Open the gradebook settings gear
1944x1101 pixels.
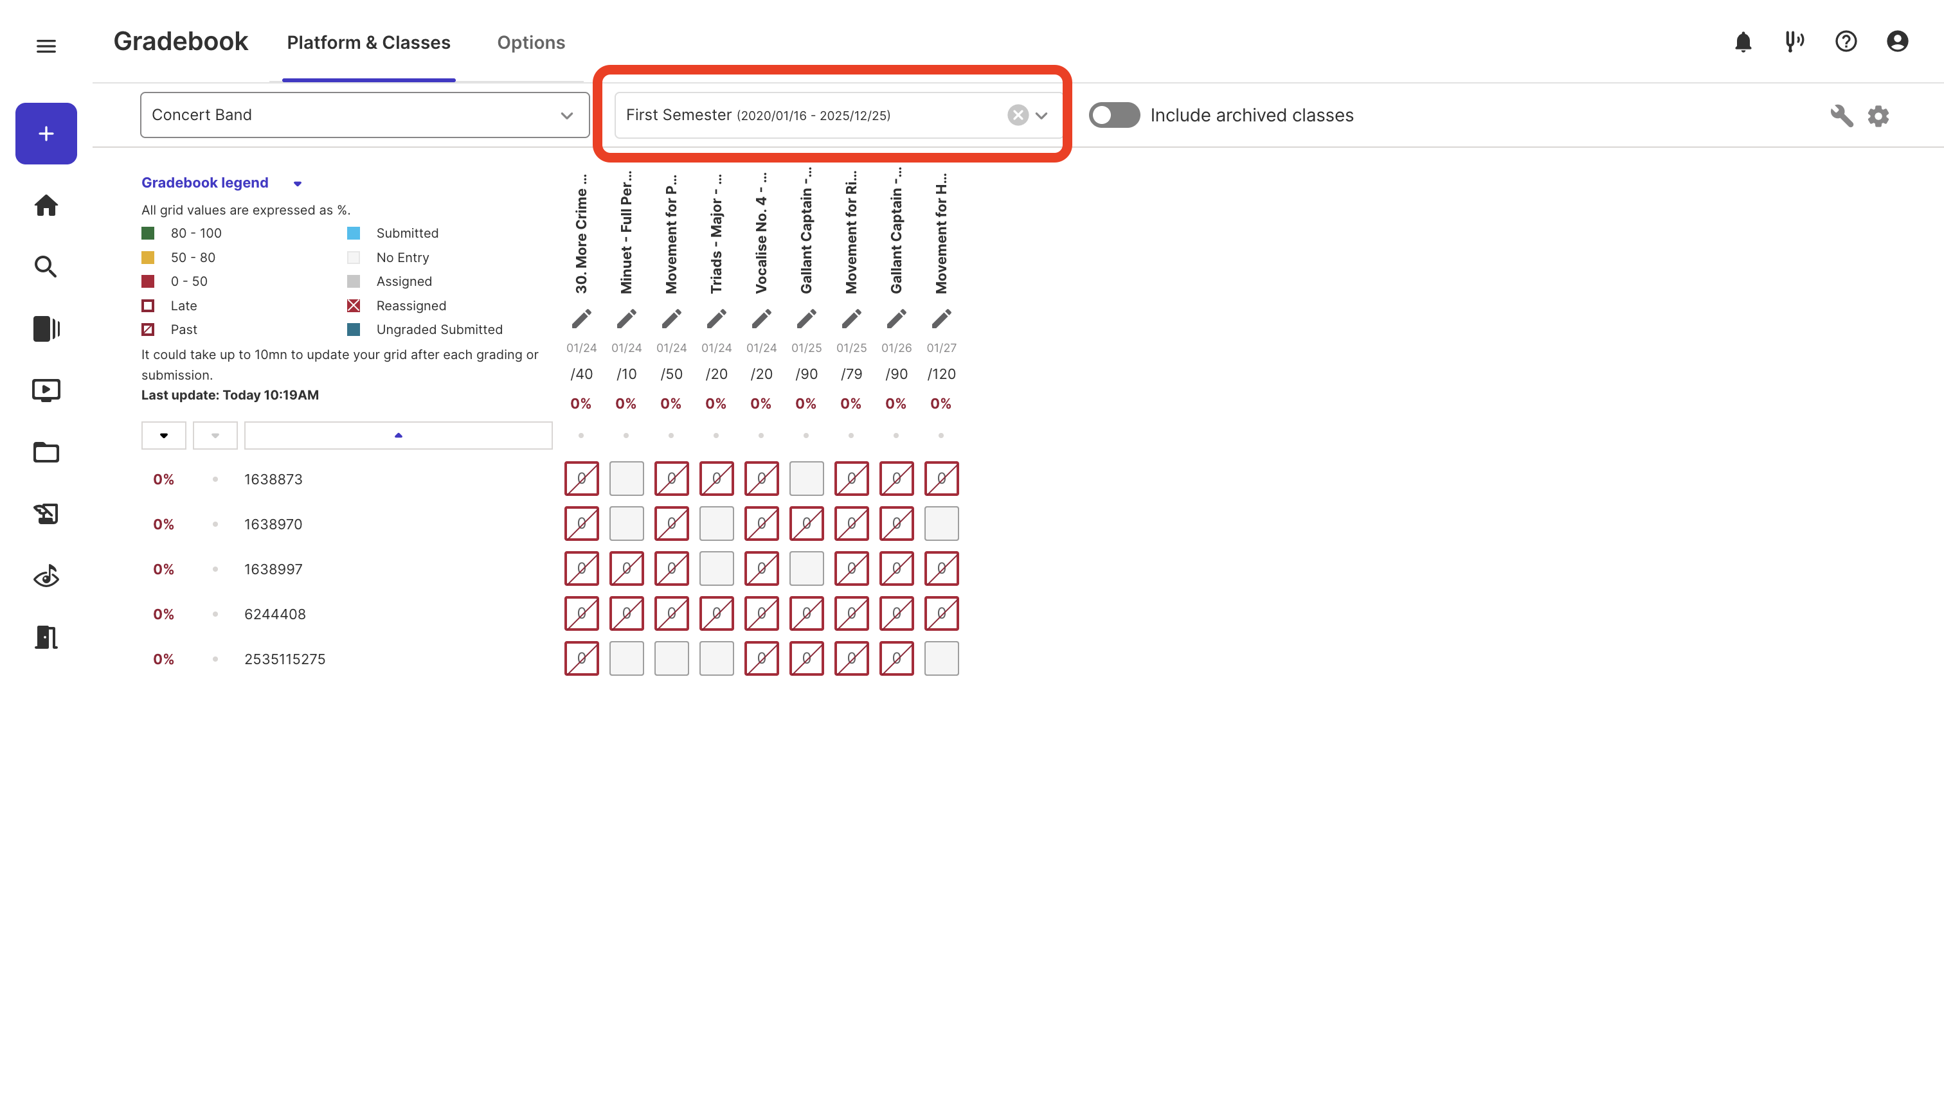[1879, 116]
